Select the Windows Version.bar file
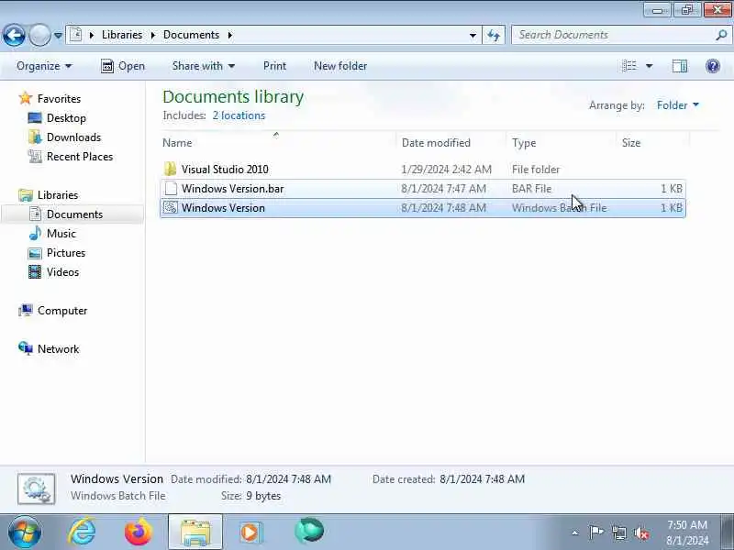Image resolution: width=734 pixels, height=550 pixels. point(233,189)
